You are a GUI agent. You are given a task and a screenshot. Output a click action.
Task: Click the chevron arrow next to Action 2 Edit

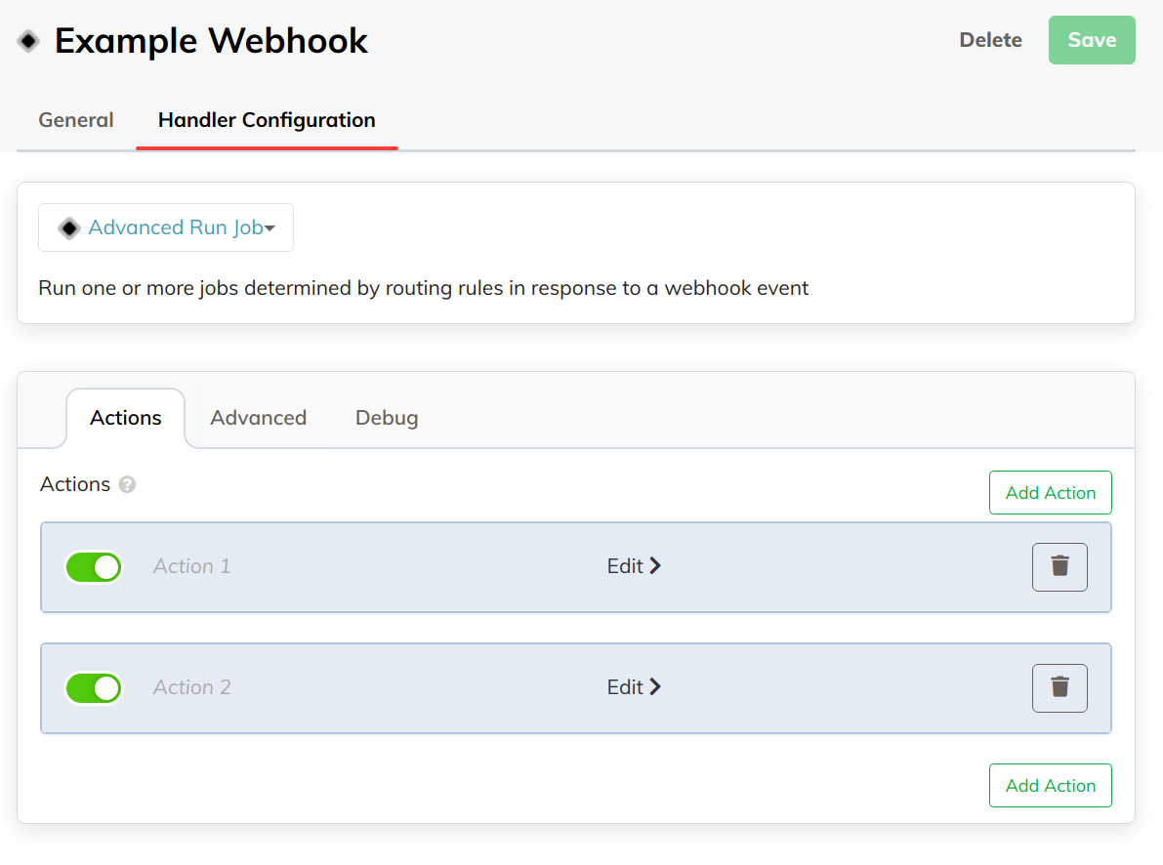coord(655,687)
